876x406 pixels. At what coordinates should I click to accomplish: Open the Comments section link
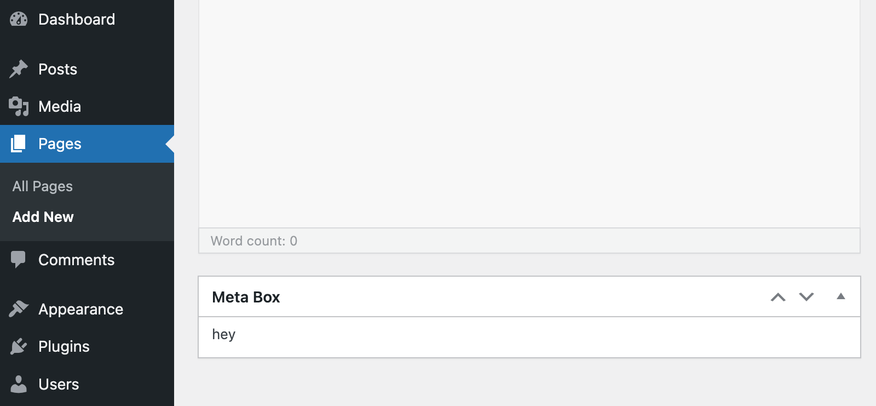point(76,259)
